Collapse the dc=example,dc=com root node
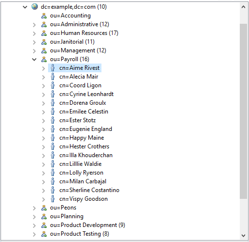 (25, 7)
